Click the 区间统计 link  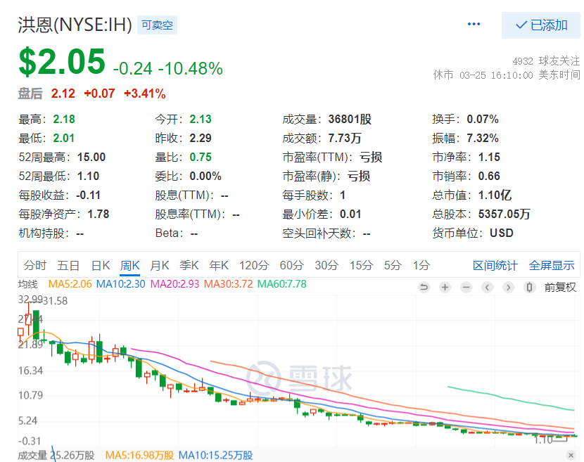495,265
